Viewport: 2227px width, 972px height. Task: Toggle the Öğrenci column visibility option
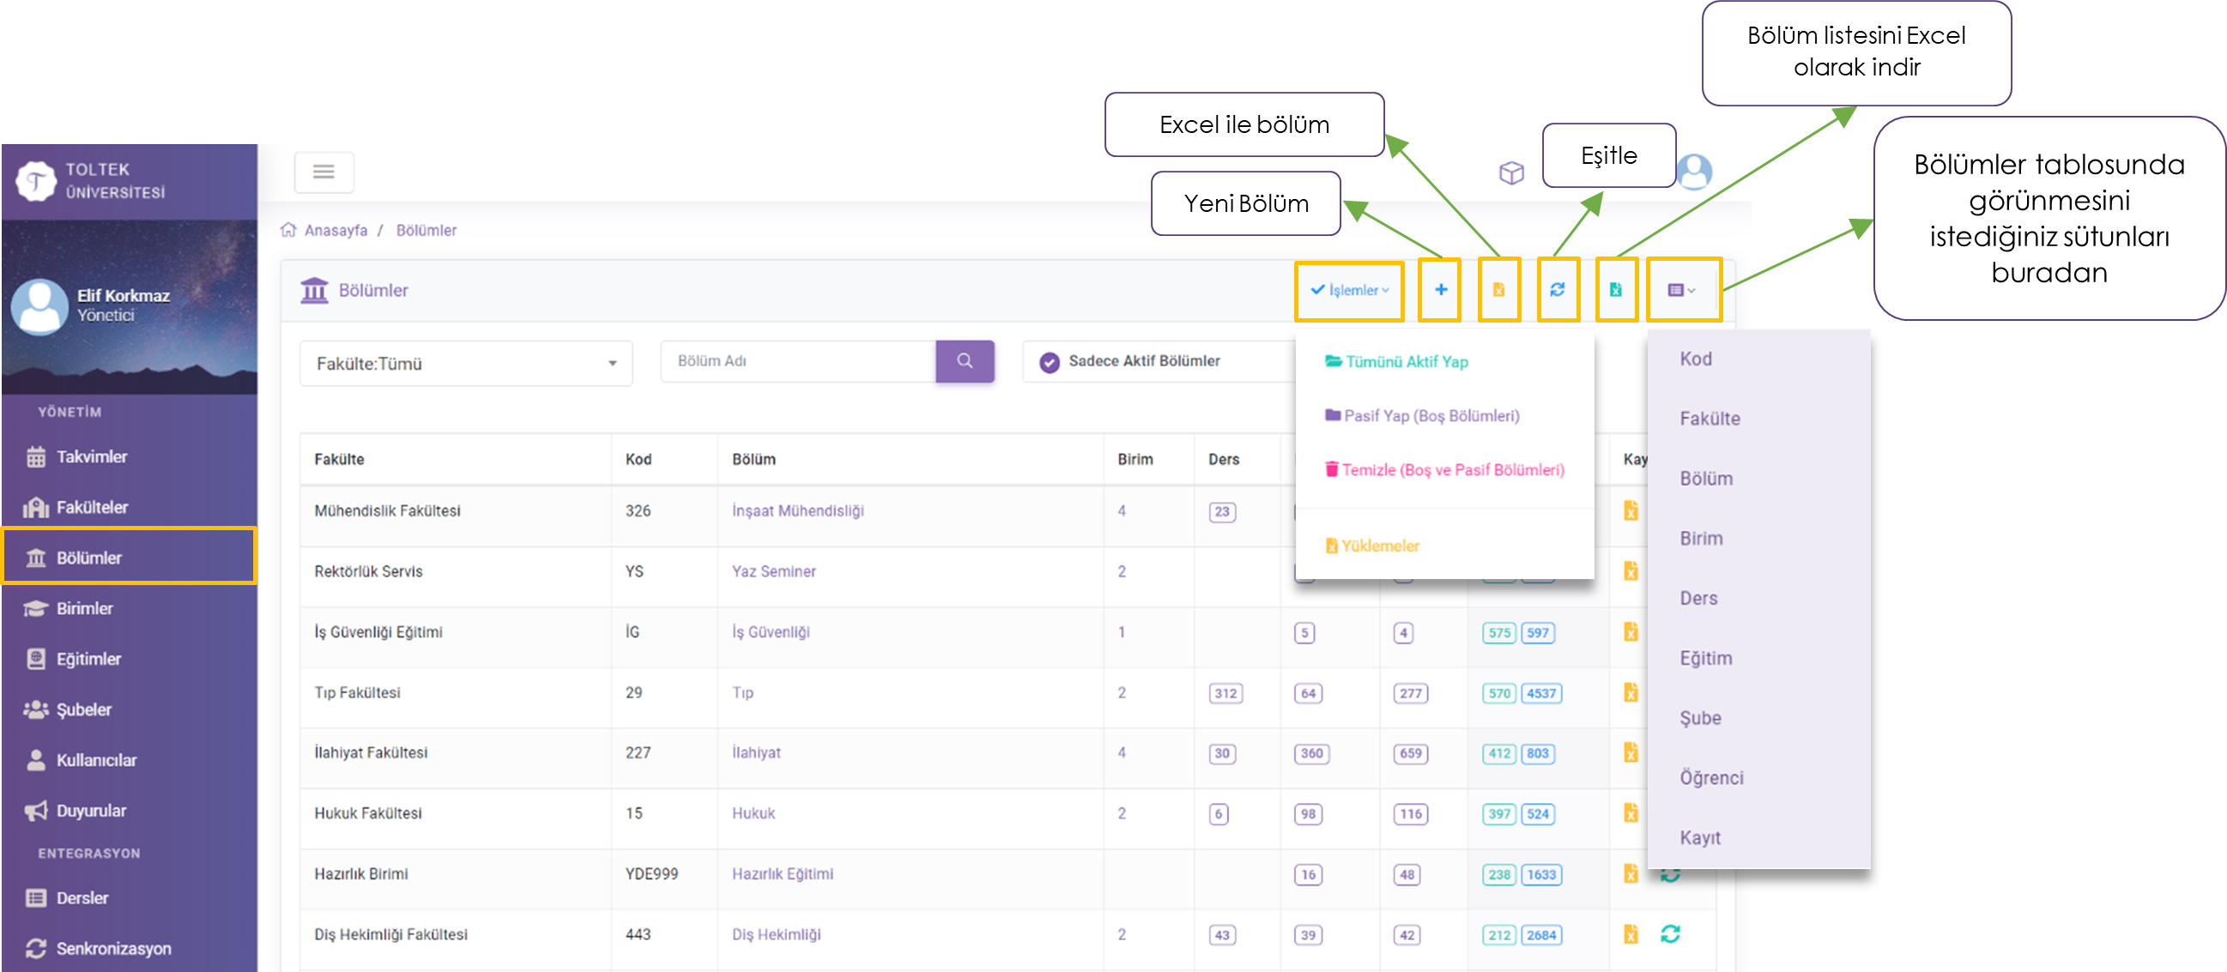(x=1711, y=777)
